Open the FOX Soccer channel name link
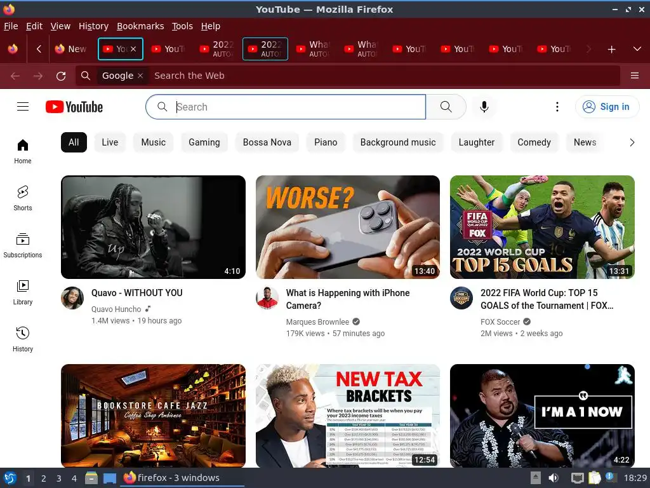This screenshot has width=650, height=488. click(500, 322)
